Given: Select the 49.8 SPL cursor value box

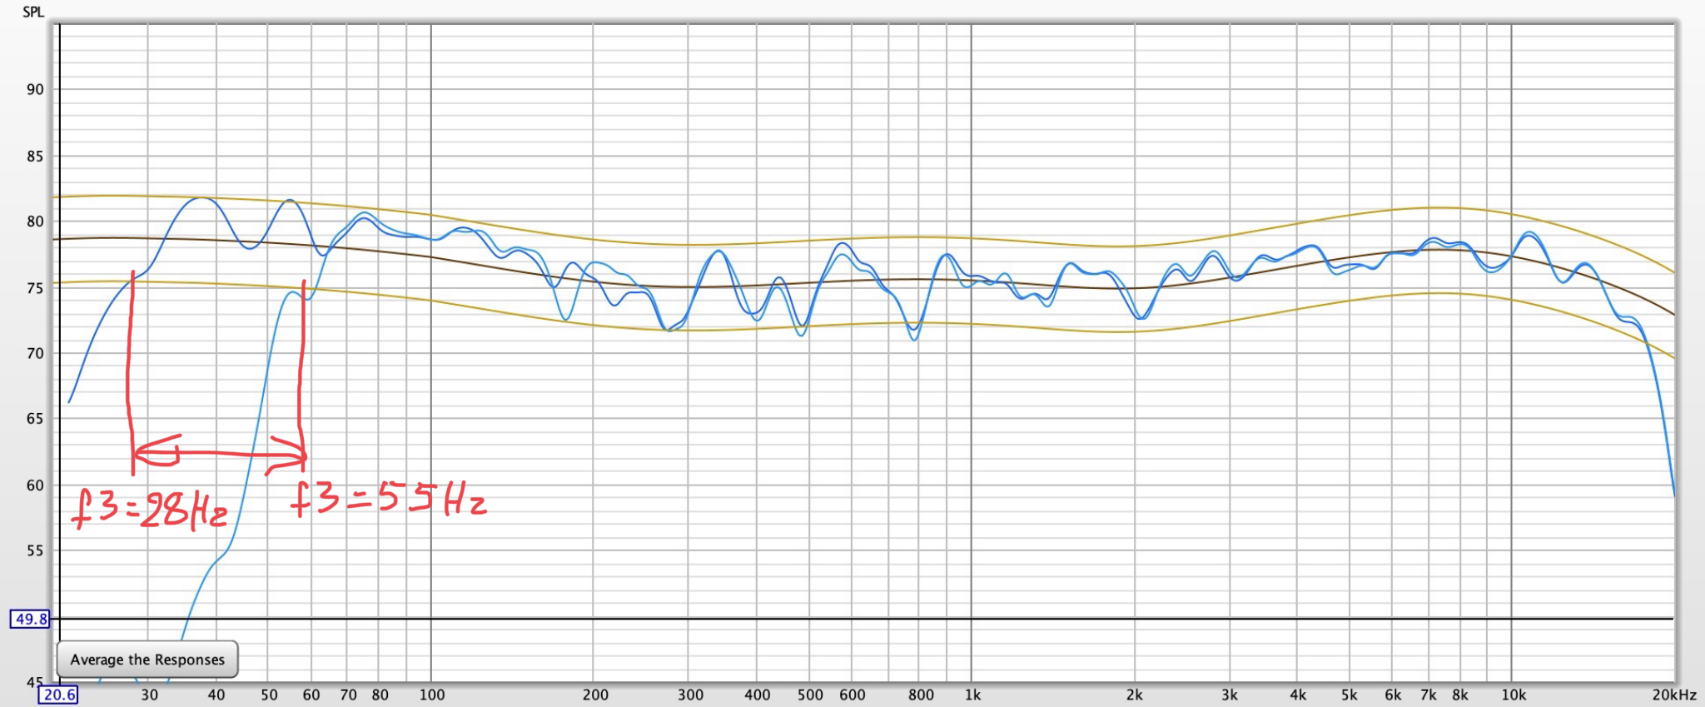Looking at the screenshot, I should click(x=30, y=619).
